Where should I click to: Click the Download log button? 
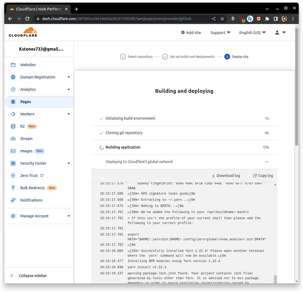click(x=226, y=175)
